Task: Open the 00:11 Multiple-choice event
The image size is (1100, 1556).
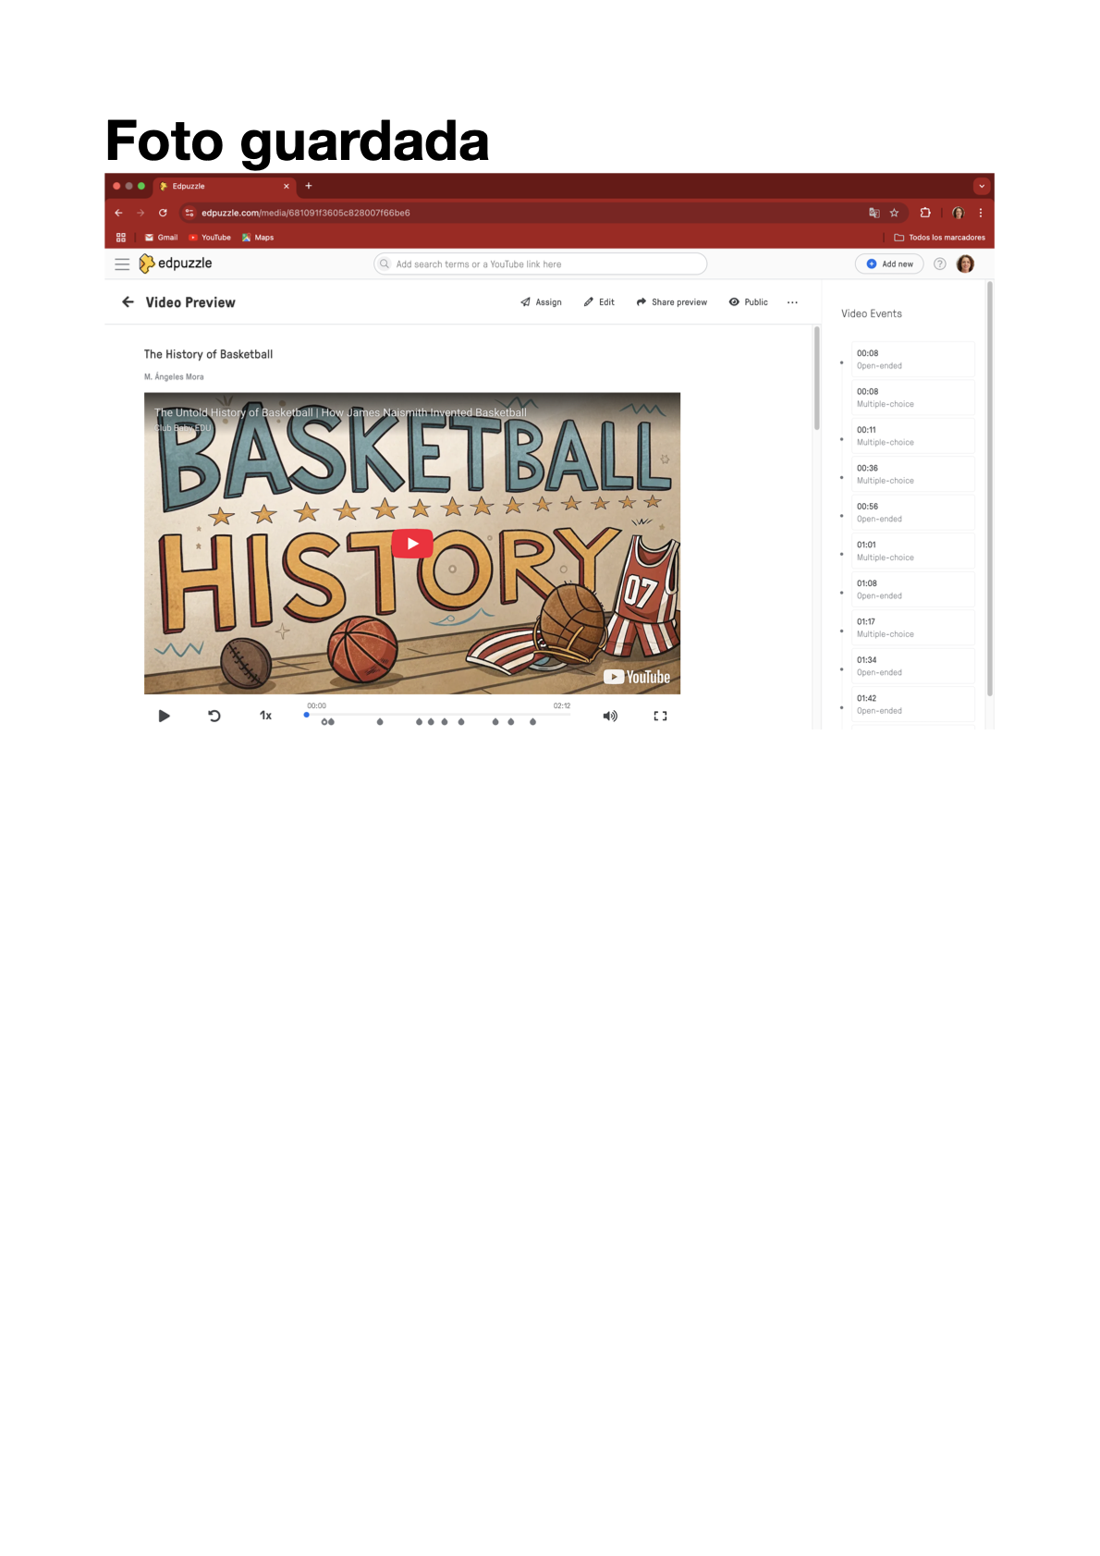Action: click(x=912, y=436)
